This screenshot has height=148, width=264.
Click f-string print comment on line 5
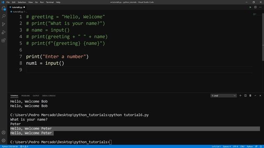pyautogui.click(x=66, y=43)
